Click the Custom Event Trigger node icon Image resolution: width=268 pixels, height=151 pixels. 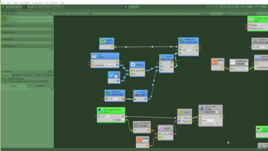(x=202, y=108)
